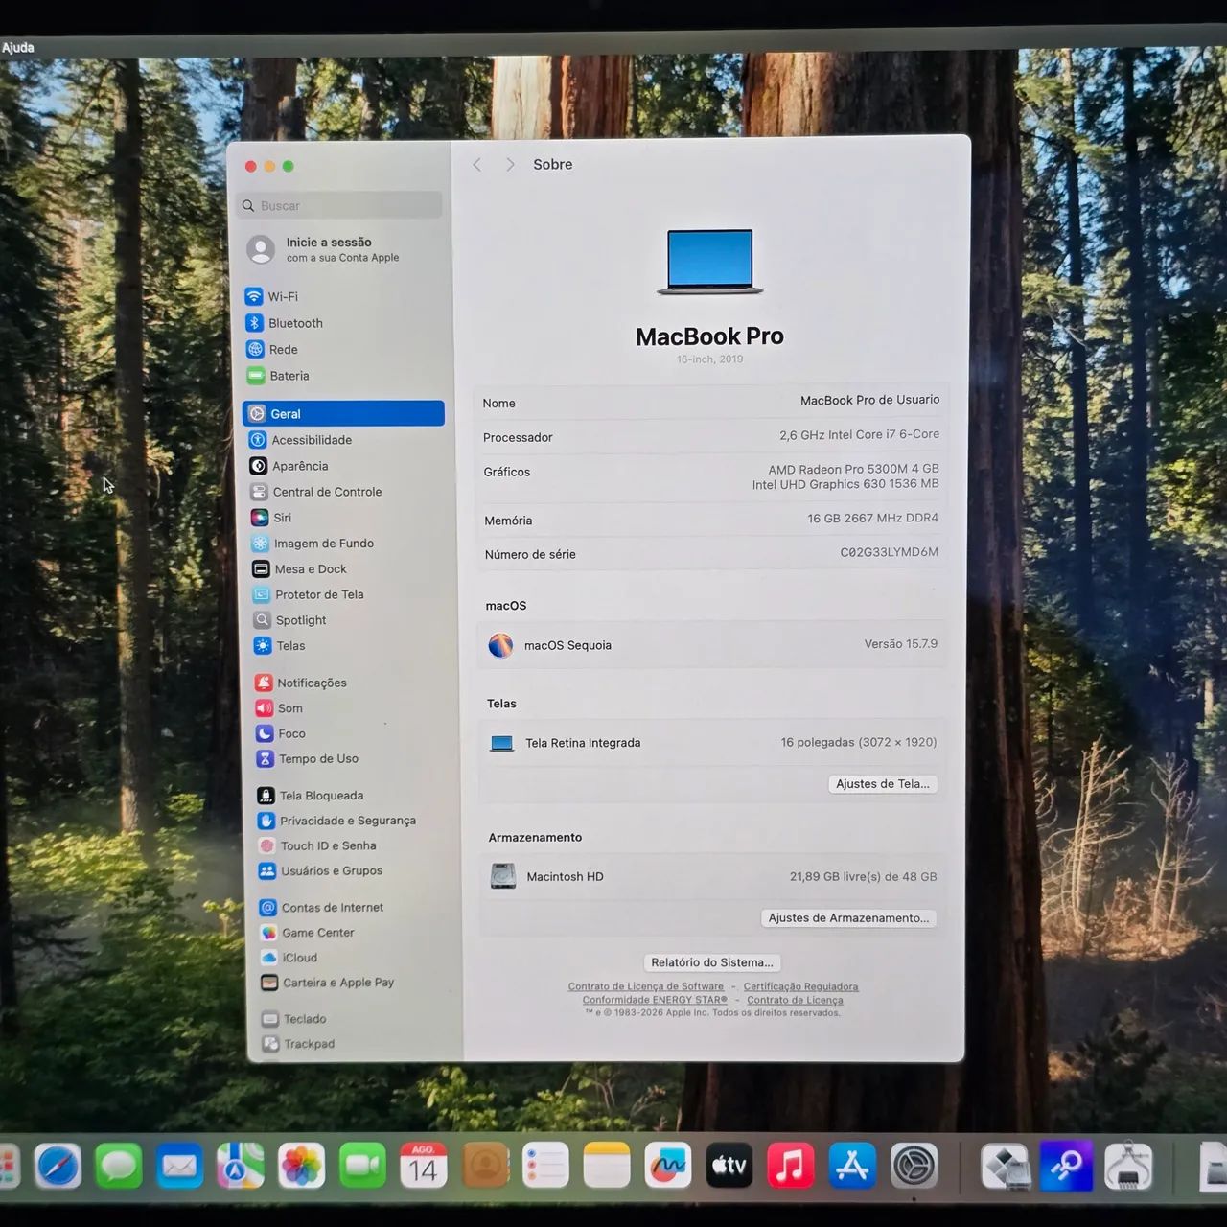Open Siri settings
The width and height of the screenshot is (1227, 1227).
click(271, 518)
